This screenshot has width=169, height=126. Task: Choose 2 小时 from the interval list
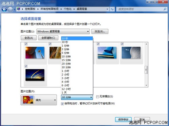coord(77,74)
